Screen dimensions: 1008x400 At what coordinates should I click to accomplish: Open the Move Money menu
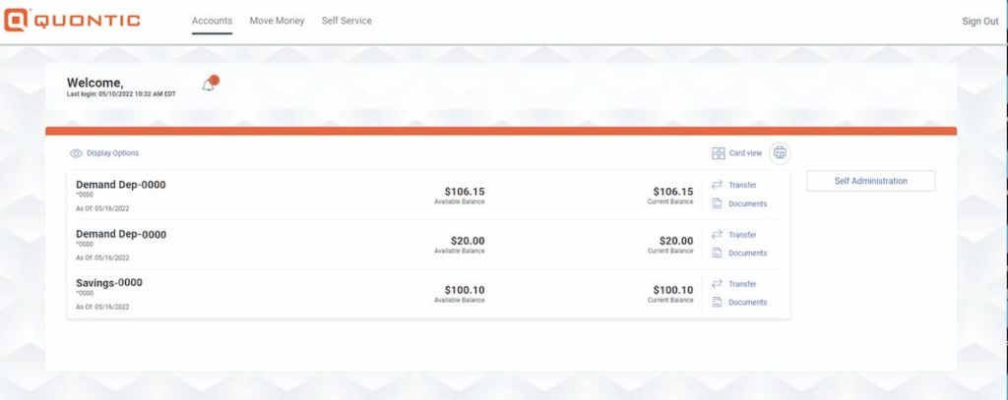coord(277,21)
